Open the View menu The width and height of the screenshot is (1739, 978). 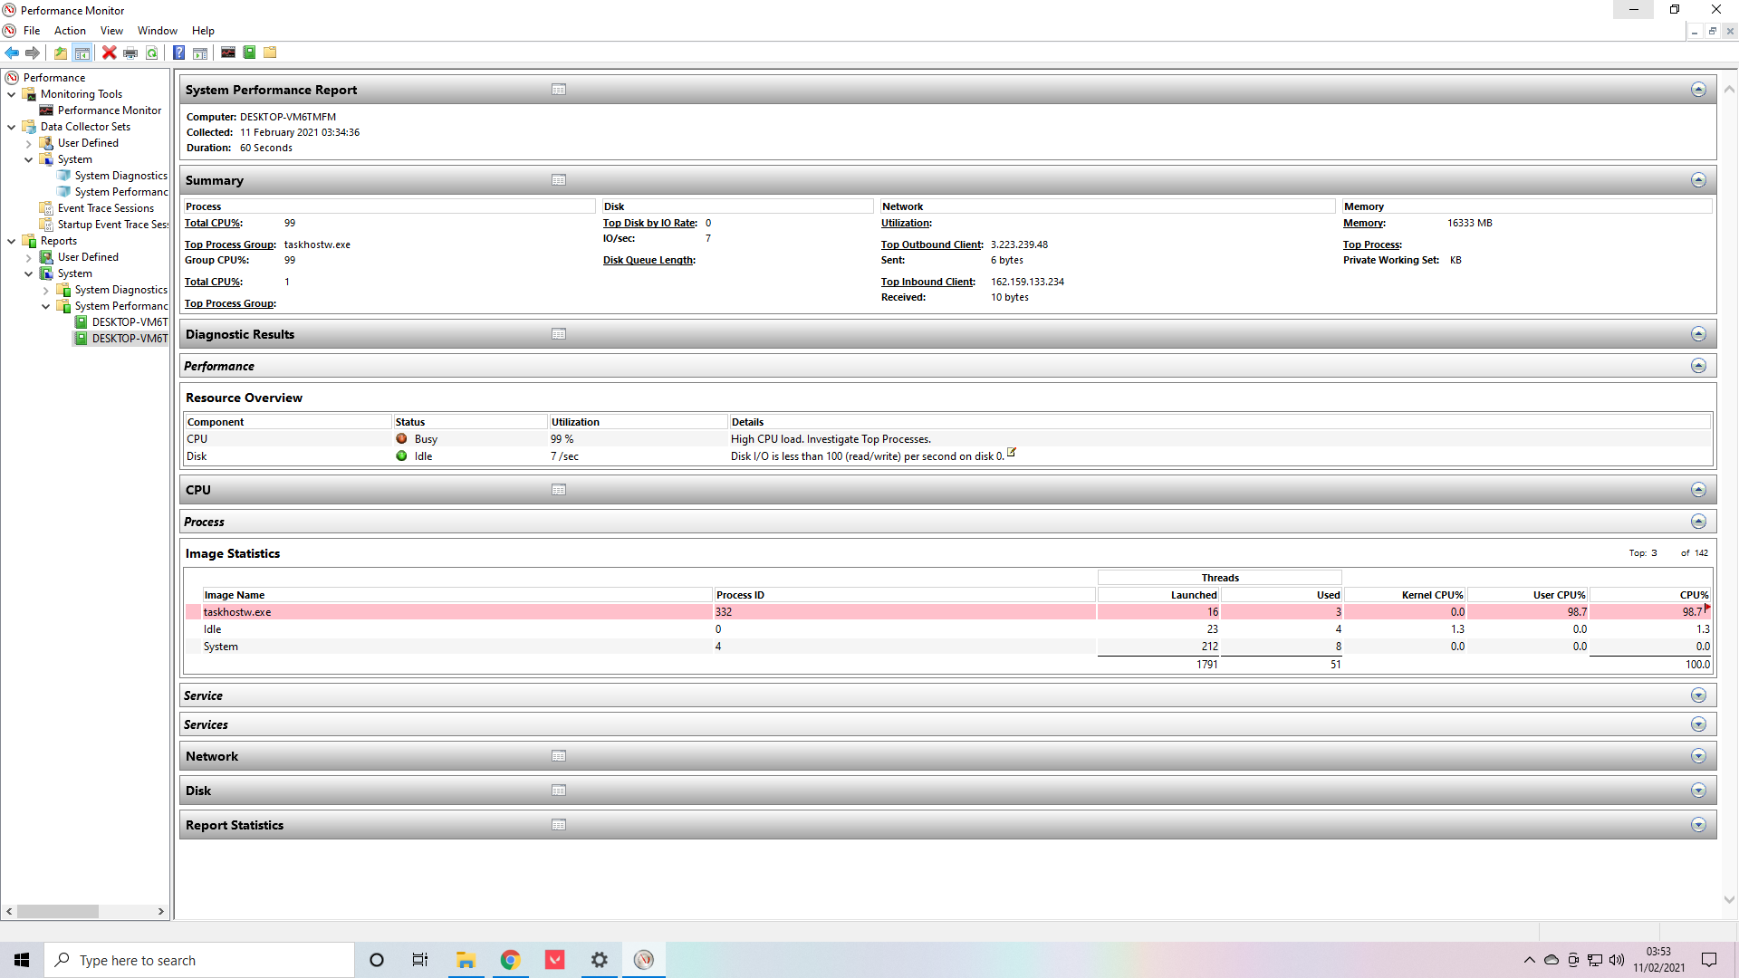[111, 31]
